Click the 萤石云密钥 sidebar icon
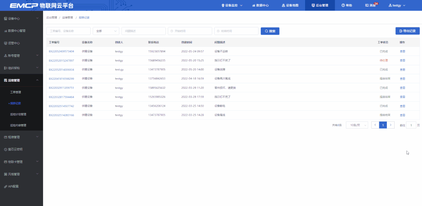Image resolution: width=422 pixels, height=206 pixels. tap(5, 149)
